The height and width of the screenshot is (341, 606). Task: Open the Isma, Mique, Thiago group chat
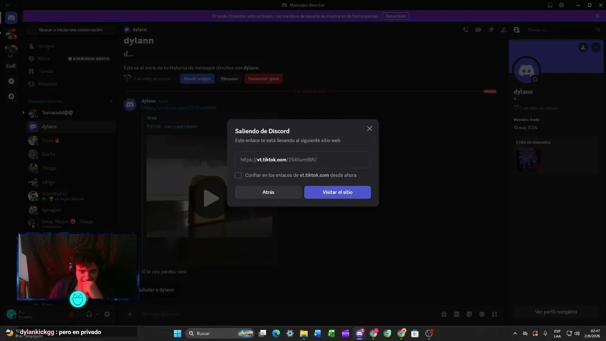(x=71, y=224)
